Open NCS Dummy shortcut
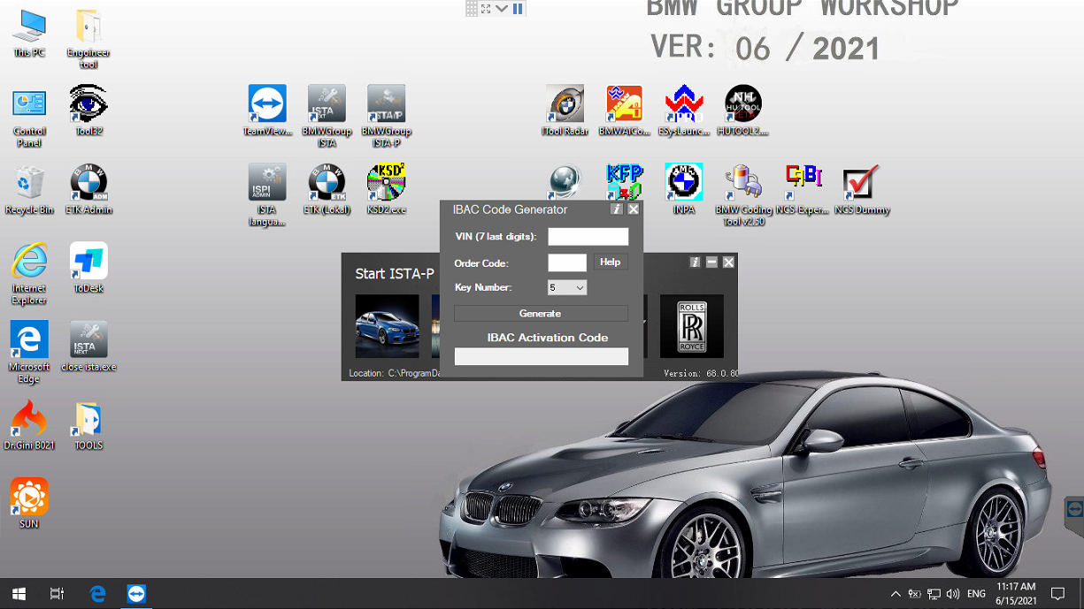 861,189
